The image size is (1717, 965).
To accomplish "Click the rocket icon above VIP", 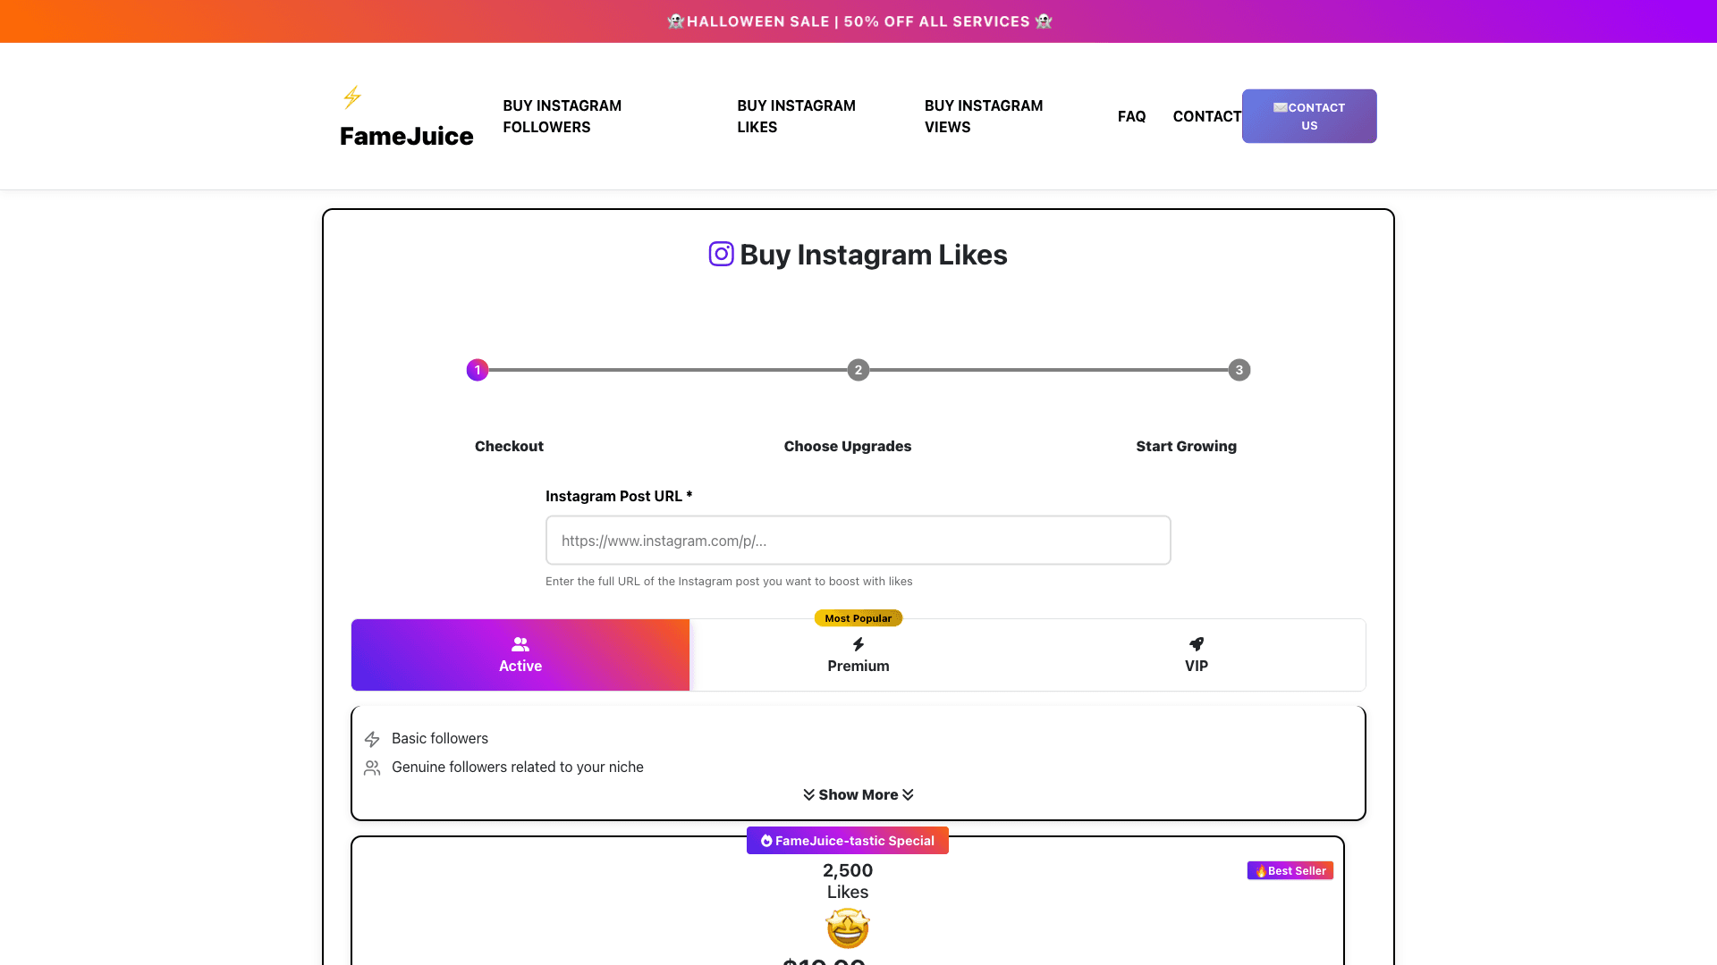I will 1197,643.
